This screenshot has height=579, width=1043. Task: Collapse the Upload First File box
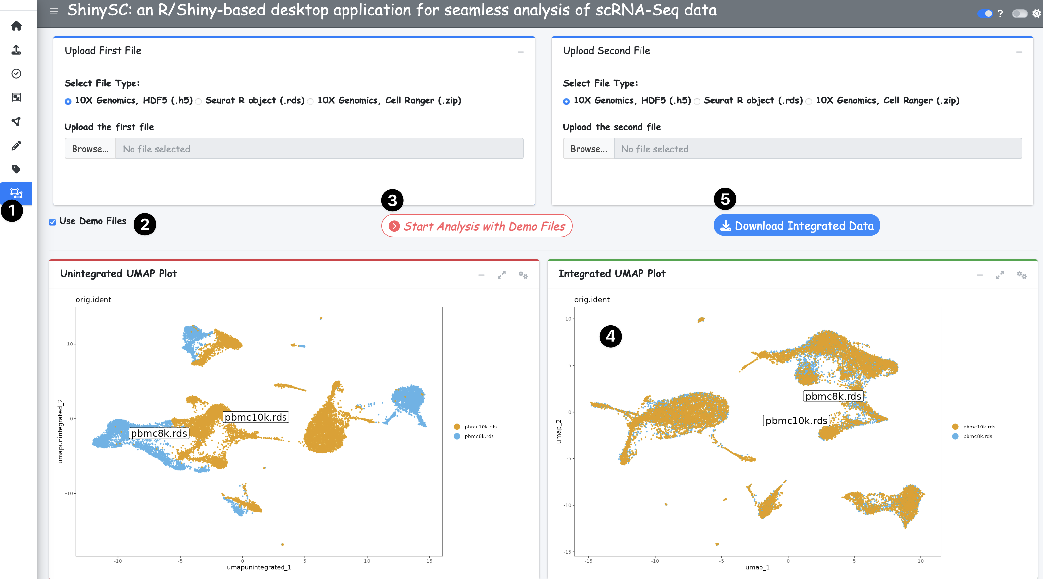click(x=521, y=52)
